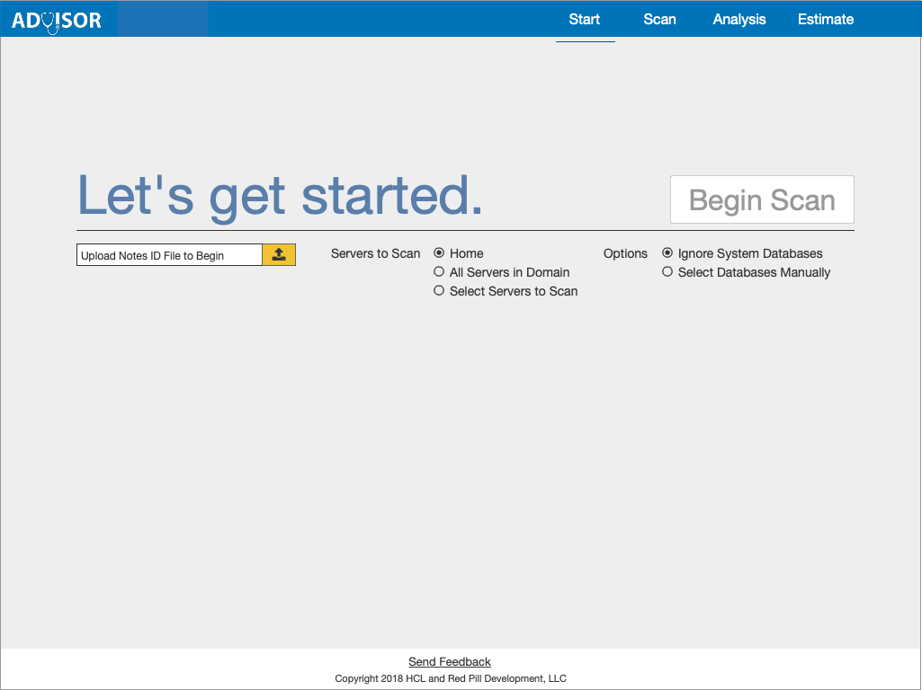Open the Estimate tab
The width and height of the screenshot is (922, 690).
[x=826, y=19]
